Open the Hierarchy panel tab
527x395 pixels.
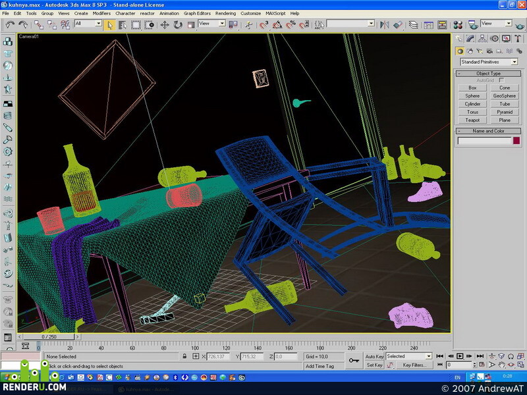click(482, 39)
